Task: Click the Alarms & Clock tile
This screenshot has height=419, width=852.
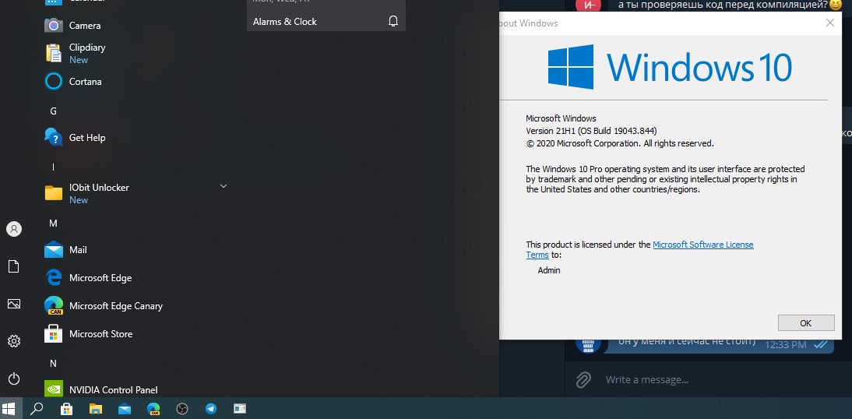Action: point(326,16)
